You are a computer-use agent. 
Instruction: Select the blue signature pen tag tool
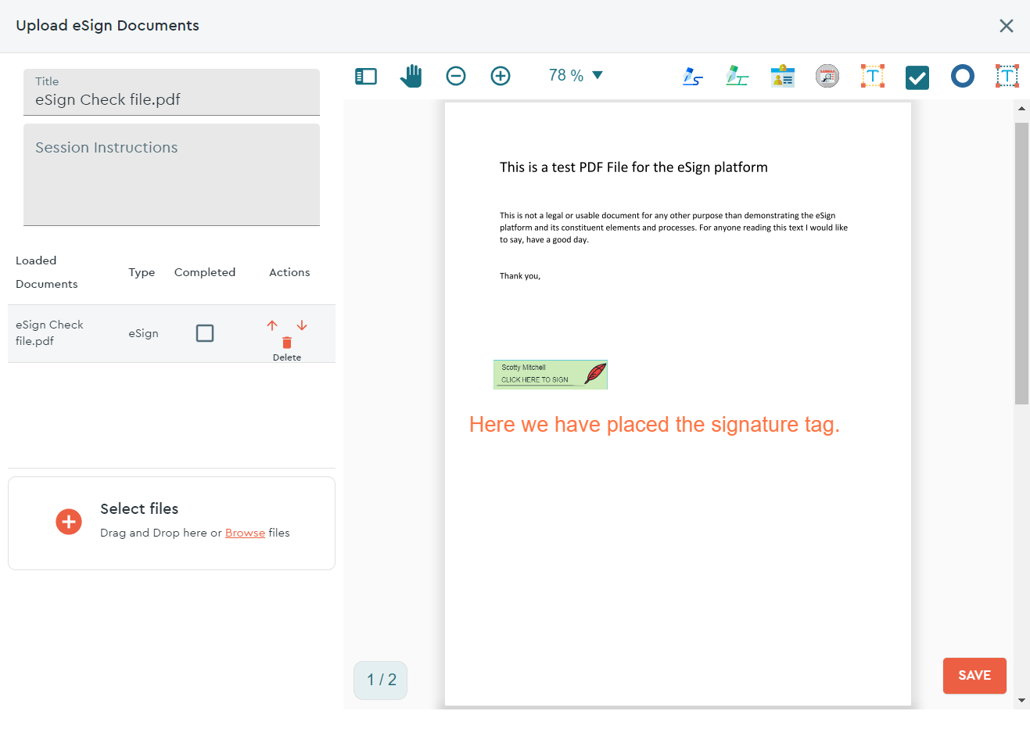693,76
